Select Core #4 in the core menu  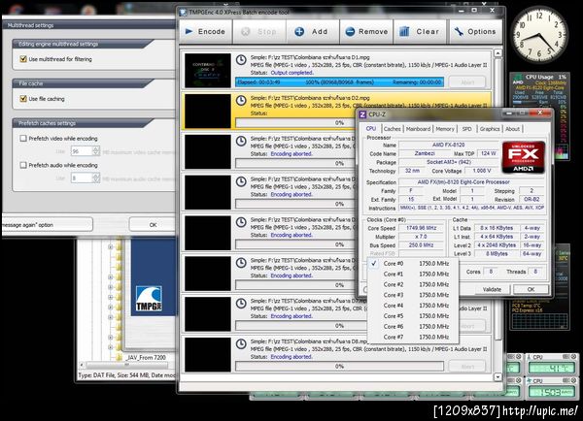click(x=413, y=306)
